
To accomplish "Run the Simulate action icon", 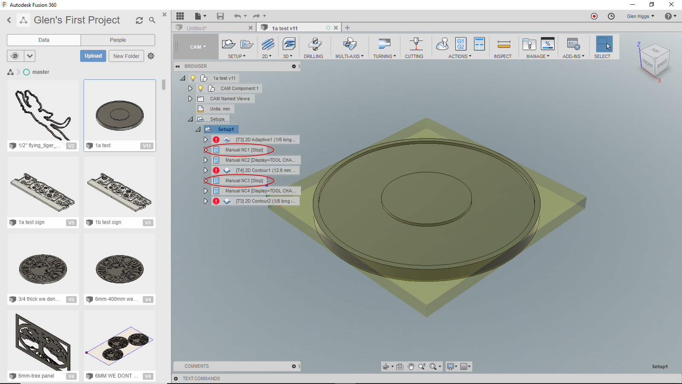I will [x=442, y=44].
